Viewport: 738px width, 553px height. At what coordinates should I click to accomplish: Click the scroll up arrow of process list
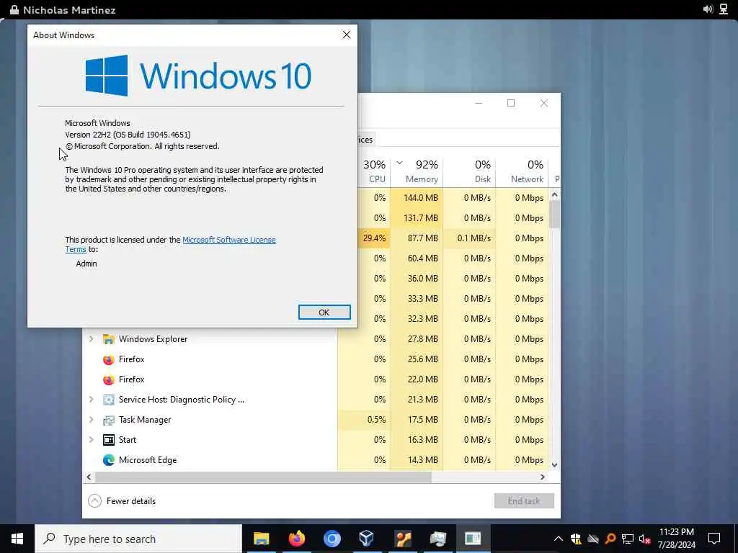(554, 194)
